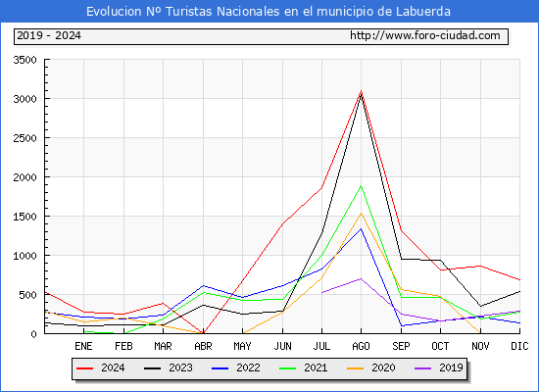Click the JUN month axis label
The height and width of the screenshot is (392, 539).
coord(282,346)
